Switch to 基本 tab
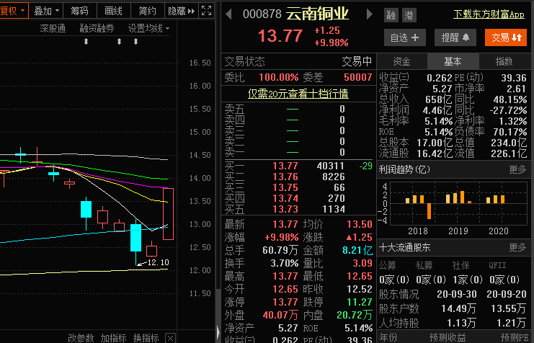Image resolution: width=534 pixels, height=343 pixels. click(453, 62)
